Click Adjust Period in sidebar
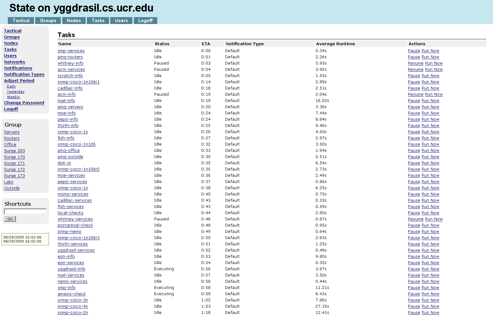This screenshot has height=317, width=493. pyautogui.click(x=19, y=81)
